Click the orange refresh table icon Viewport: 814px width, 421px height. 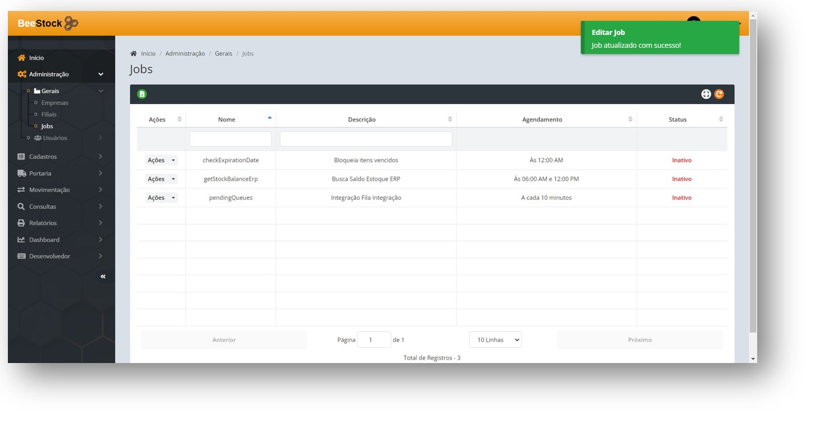(x=719, y=94)
